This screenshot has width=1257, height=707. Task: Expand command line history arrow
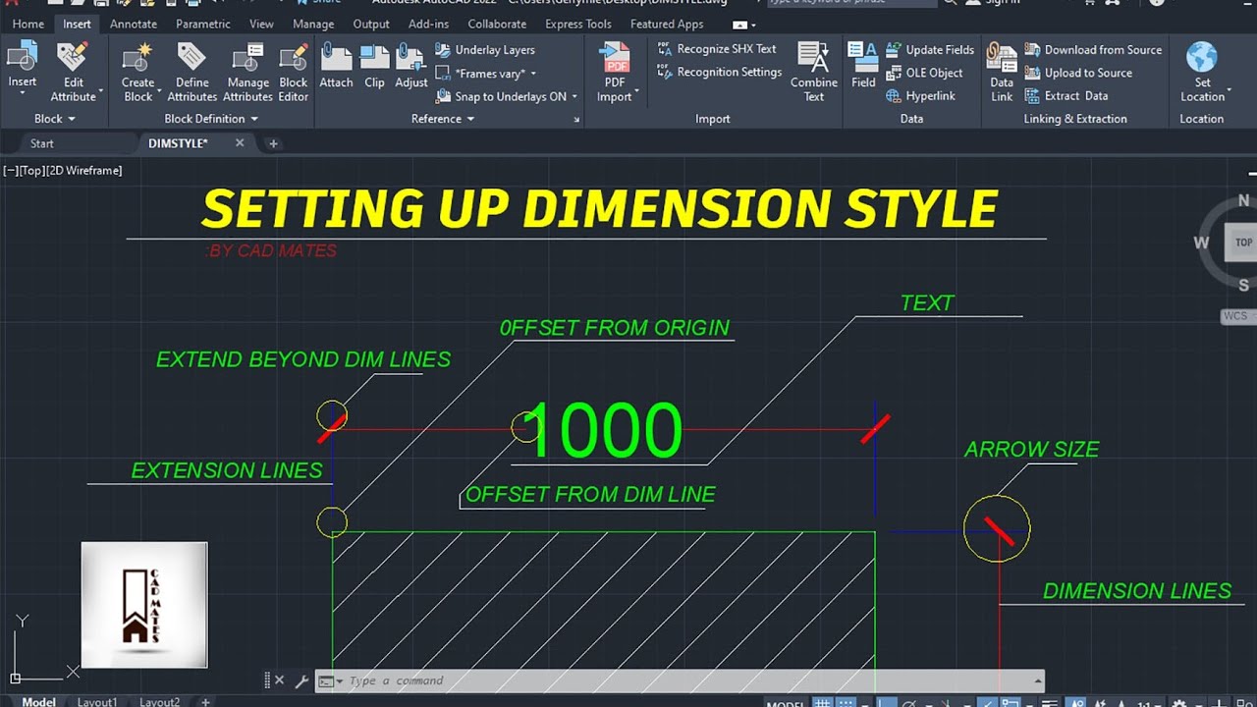pyautogui.click(x=1038, y=680)
